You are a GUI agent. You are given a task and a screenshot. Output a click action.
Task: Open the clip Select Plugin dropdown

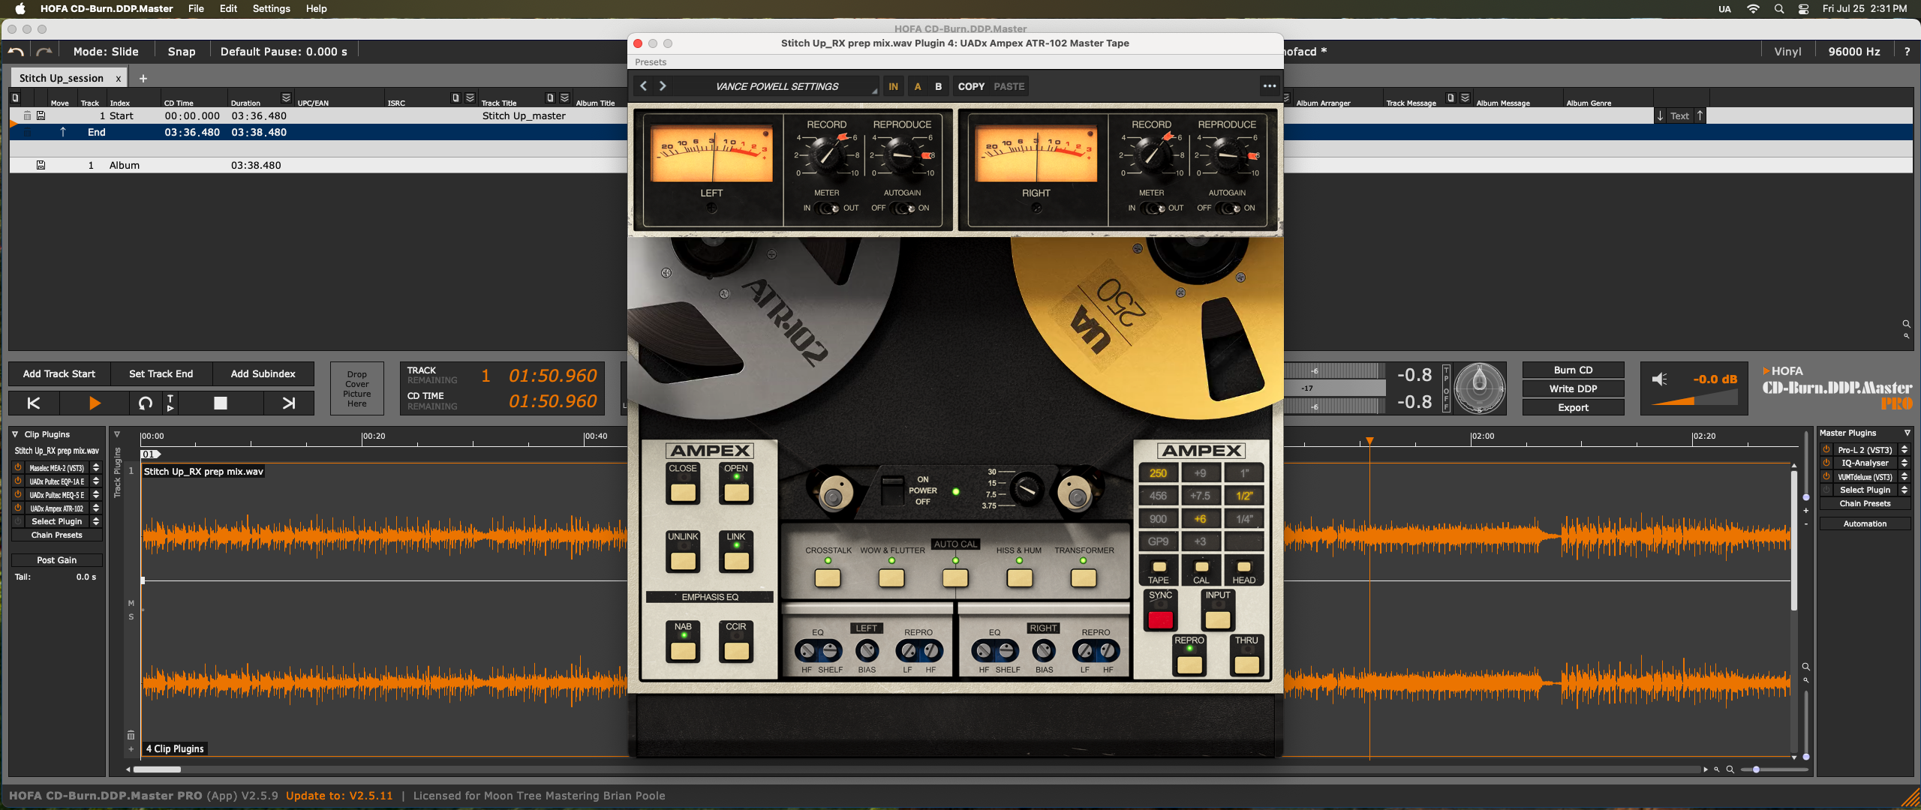pyautogui.click(x=57, y=521)
